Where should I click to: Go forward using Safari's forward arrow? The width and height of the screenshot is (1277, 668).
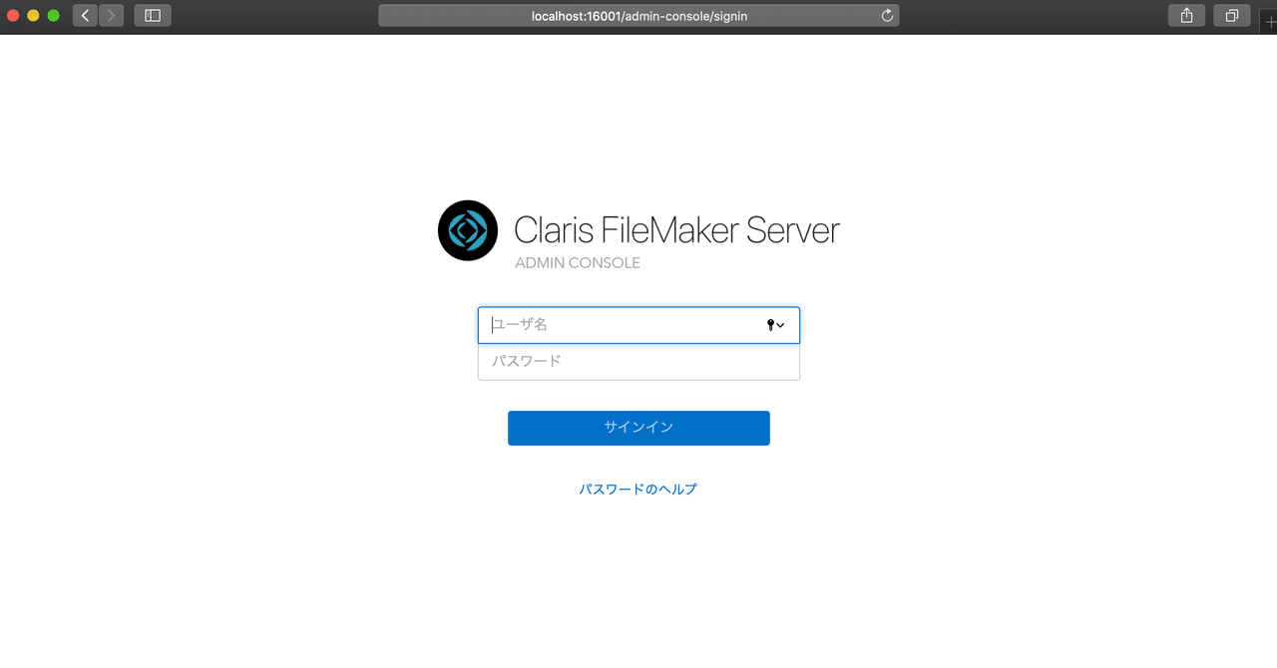[x=111, y=16]
